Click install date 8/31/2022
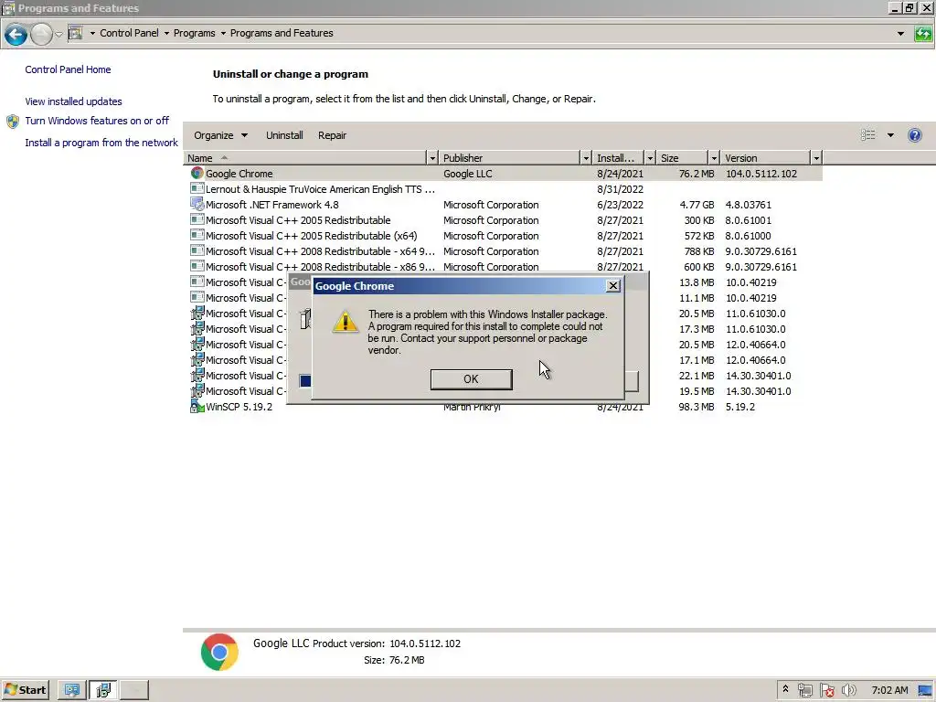Viewport: 936px width, 702px height. (620, 189)
